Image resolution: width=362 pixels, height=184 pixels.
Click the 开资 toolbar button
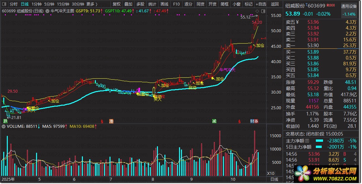213,4
